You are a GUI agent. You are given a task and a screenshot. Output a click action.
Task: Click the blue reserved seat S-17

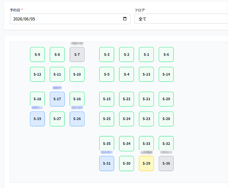click(x=57, y=99)
